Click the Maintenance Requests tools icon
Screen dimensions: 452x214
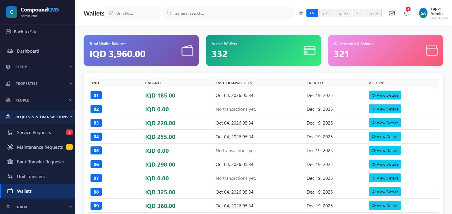click(10, 147)
